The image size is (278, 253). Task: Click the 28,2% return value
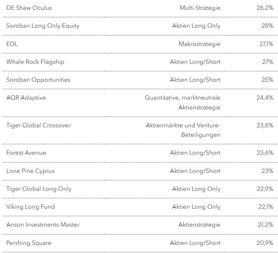coord(265,8)
